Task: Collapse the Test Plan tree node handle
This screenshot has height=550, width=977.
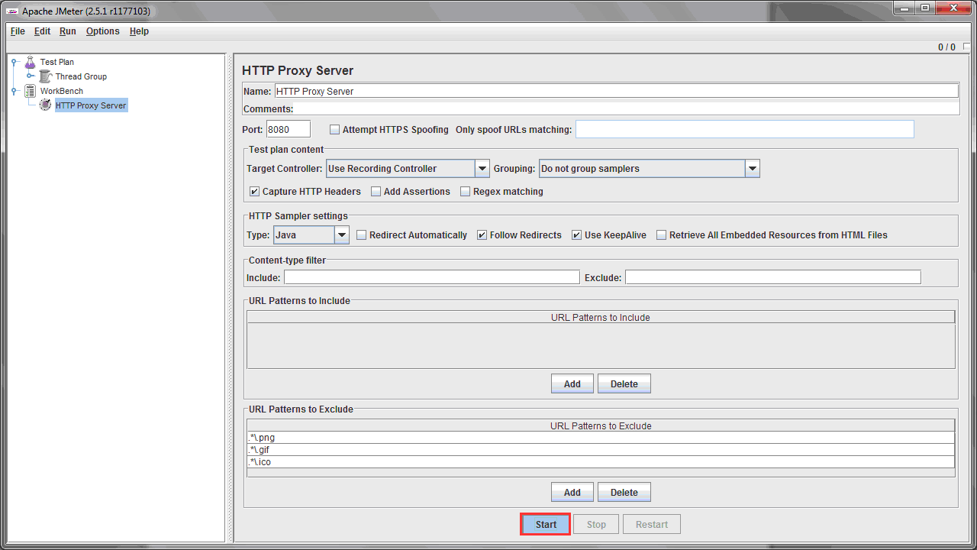Action: pyautogui.click(x=15, y=62)
